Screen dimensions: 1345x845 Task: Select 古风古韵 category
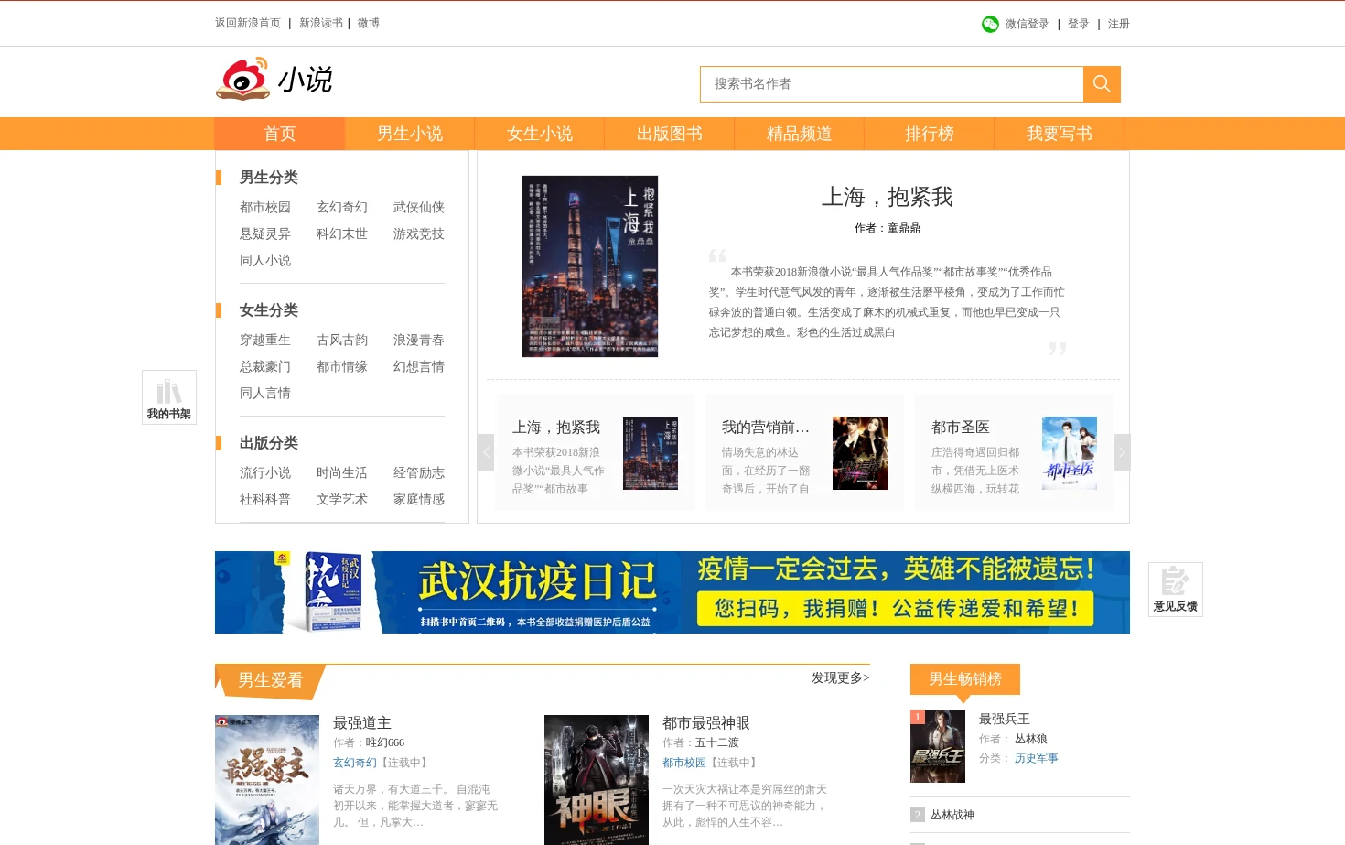coord(342,341)
